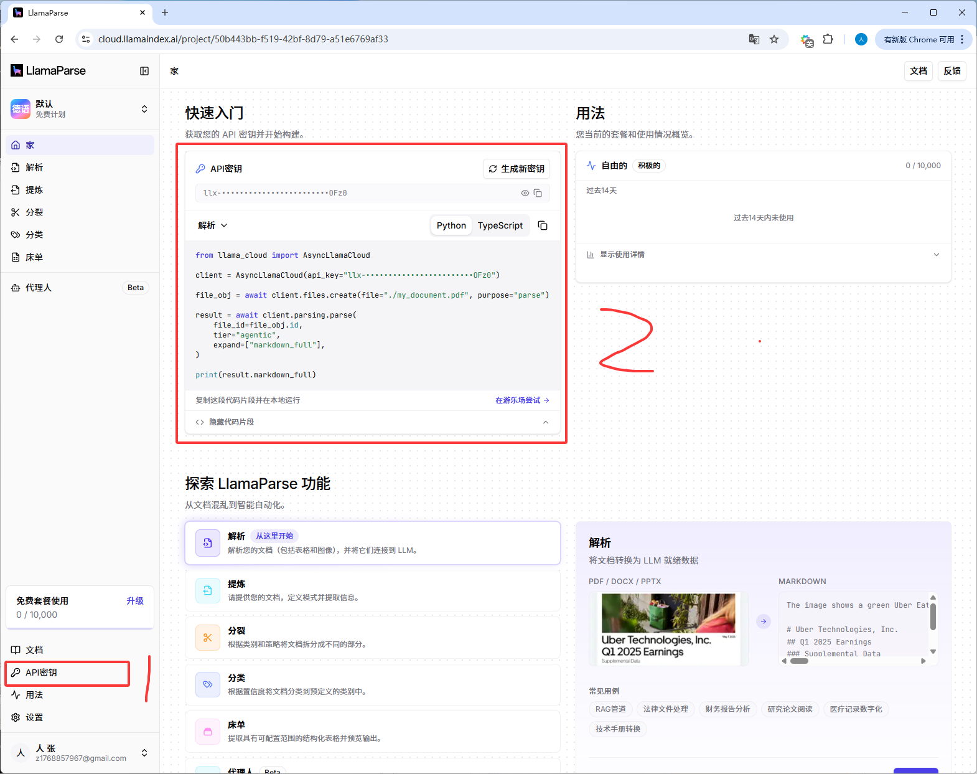Viewport: 977px width, 774px height.
Task: Open the 默认 organization switcher
Action: point(80,109)
